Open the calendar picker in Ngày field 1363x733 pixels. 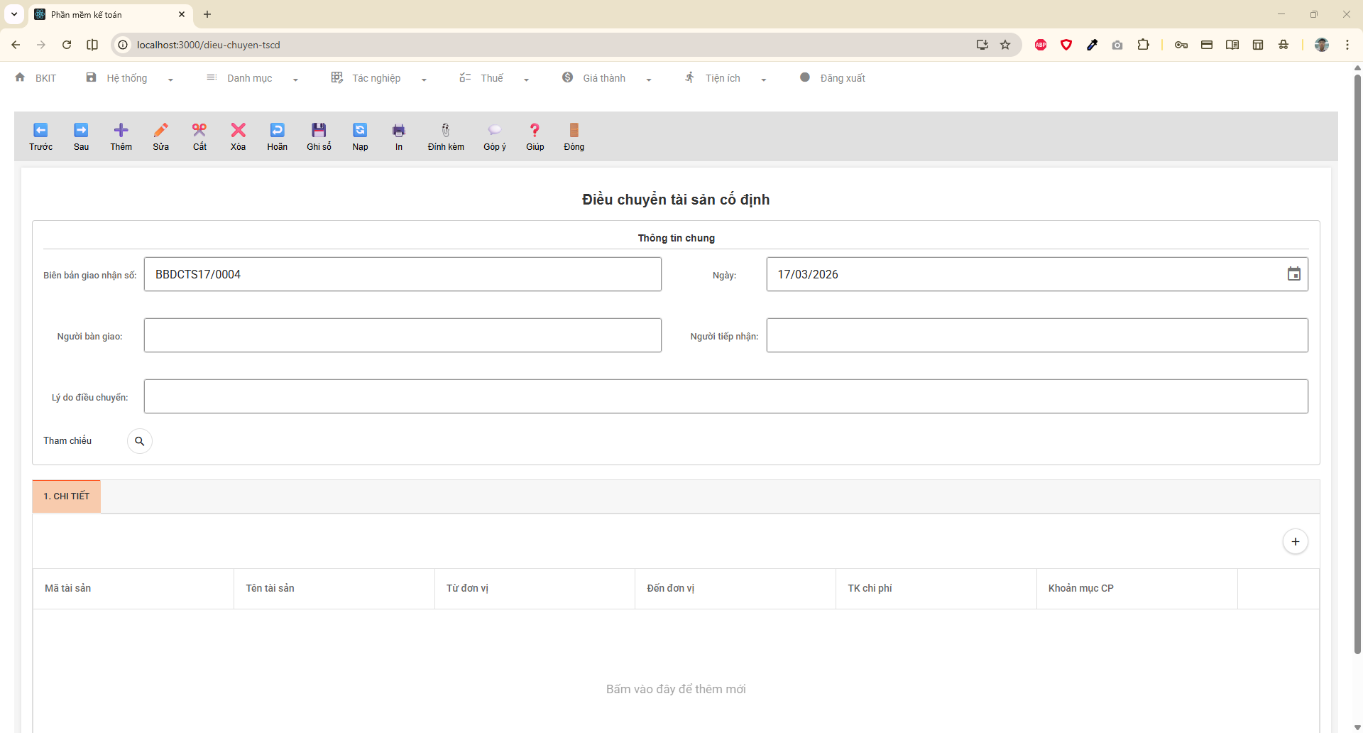click(1293, 274)
